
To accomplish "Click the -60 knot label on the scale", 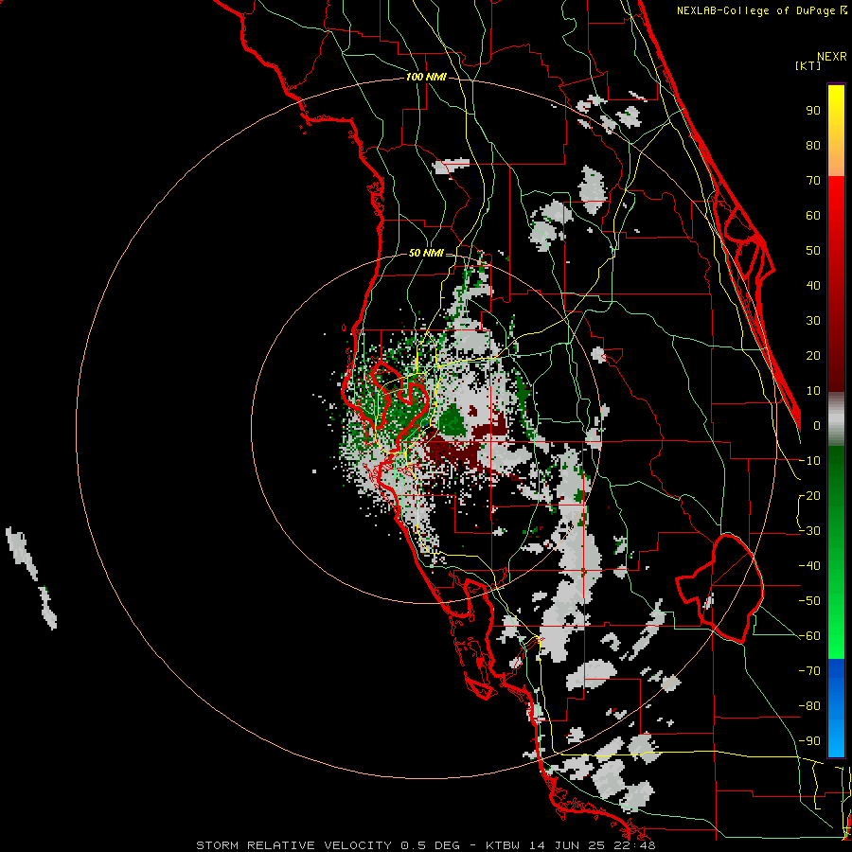I will (809, 636).
